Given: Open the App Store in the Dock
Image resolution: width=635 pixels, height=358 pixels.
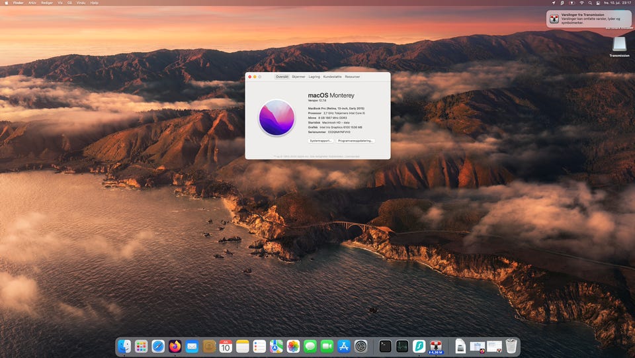Looking at the screenshot, I should (x=344, y=346).
